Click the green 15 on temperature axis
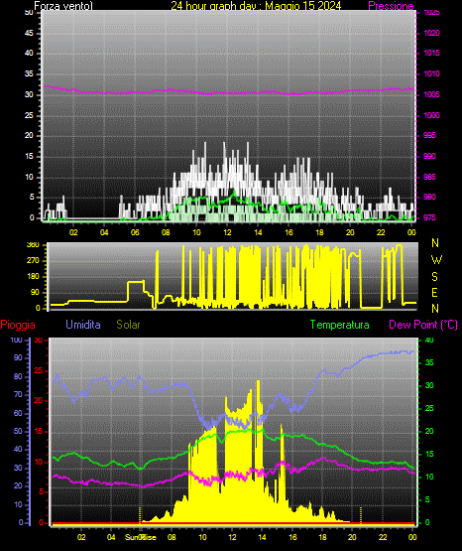462x551 pixels. 429,454
